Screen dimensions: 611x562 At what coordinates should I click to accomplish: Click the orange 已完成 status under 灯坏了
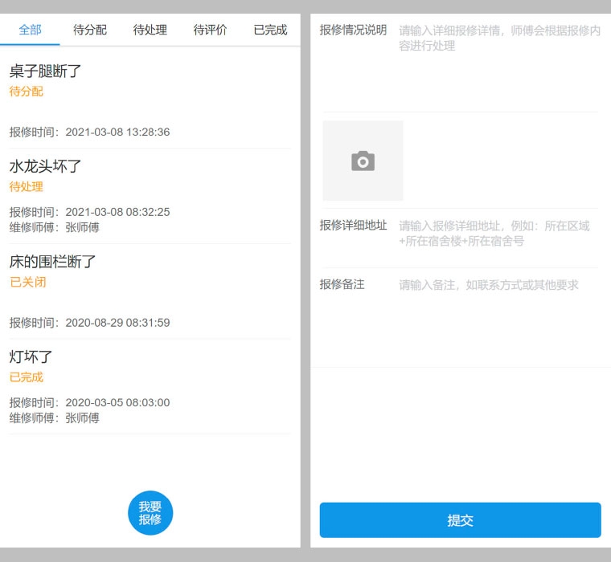click(x=26, y=377)
